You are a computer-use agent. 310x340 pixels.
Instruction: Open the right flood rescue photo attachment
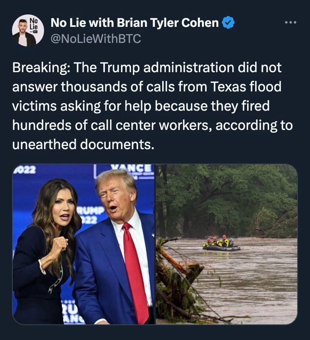(227, 244)
